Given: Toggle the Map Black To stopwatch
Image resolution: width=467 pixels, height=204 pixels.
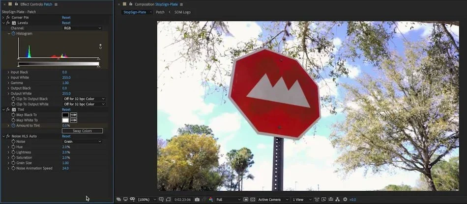Looking at the screenshot, I should (13, 115).
